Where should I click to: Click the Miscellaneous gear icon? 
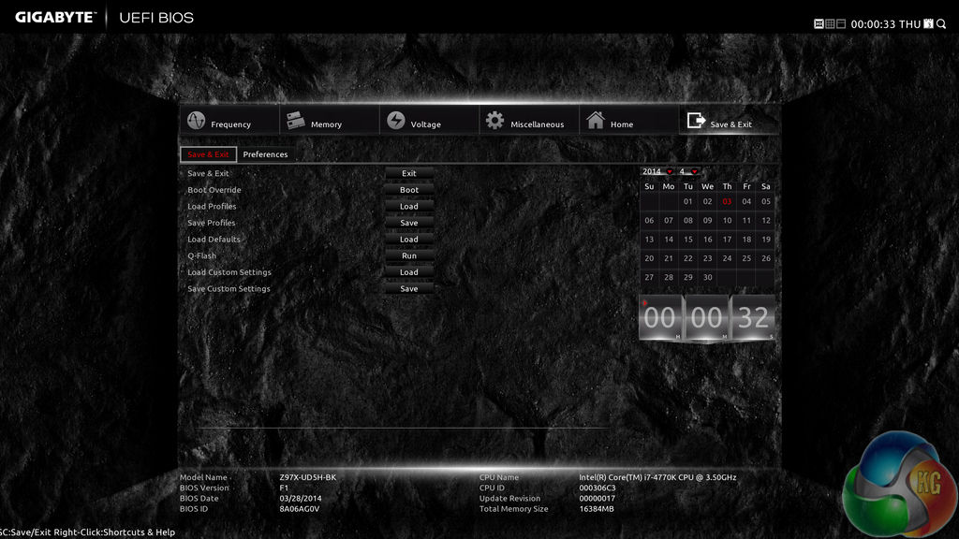tap(494, 121)
